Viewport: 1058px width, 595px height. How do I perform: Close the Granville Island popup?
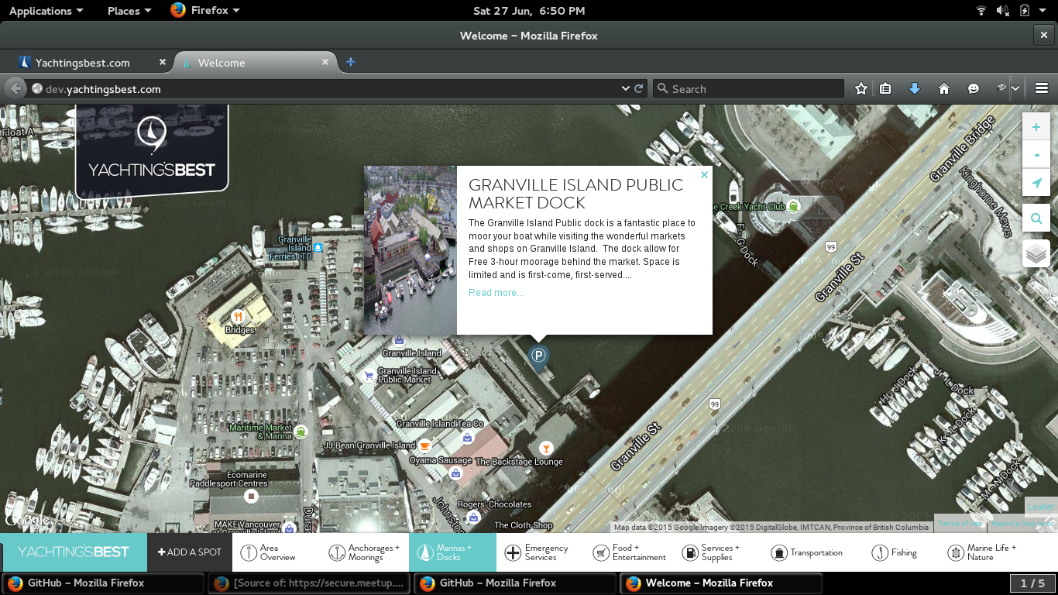(x=704, y=175)
